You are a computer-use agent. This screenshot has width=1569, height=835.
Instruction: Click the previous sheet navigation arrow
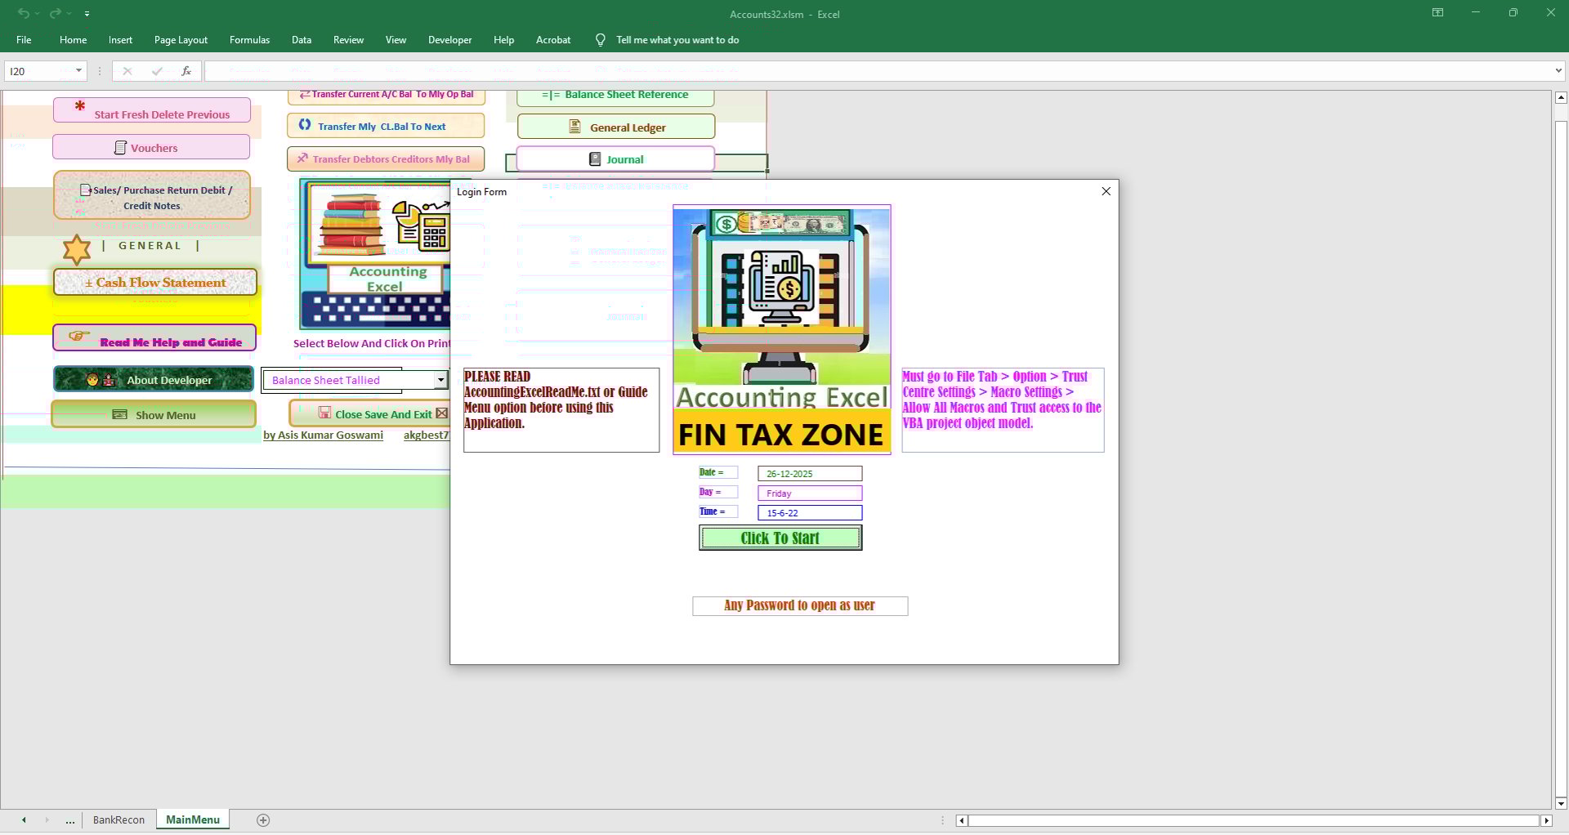click(x=24, y=819)
